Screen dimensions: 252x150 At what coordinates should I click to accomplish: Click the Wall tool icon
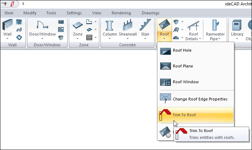coord(8,25)
